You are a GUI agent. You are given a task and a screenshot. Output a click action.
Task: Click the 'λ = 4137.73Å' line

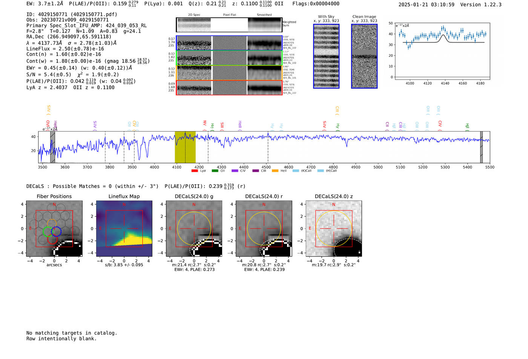point(72,43)
